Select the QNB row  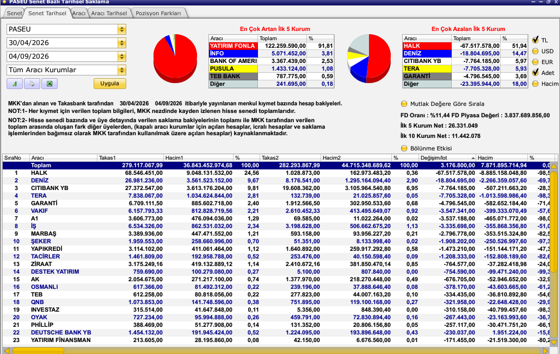277,302
